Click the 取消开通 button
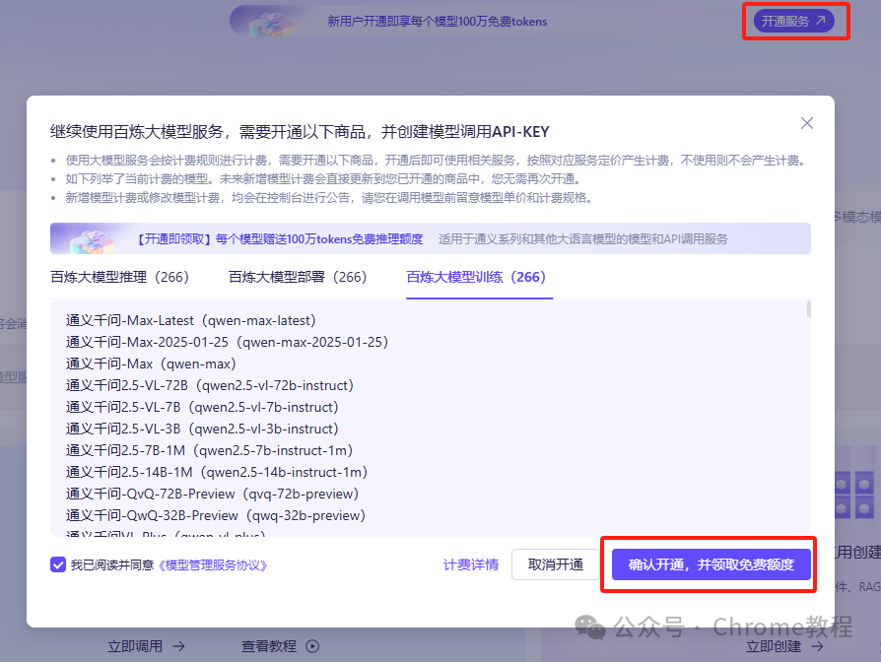881x662 pixels. 556,564
